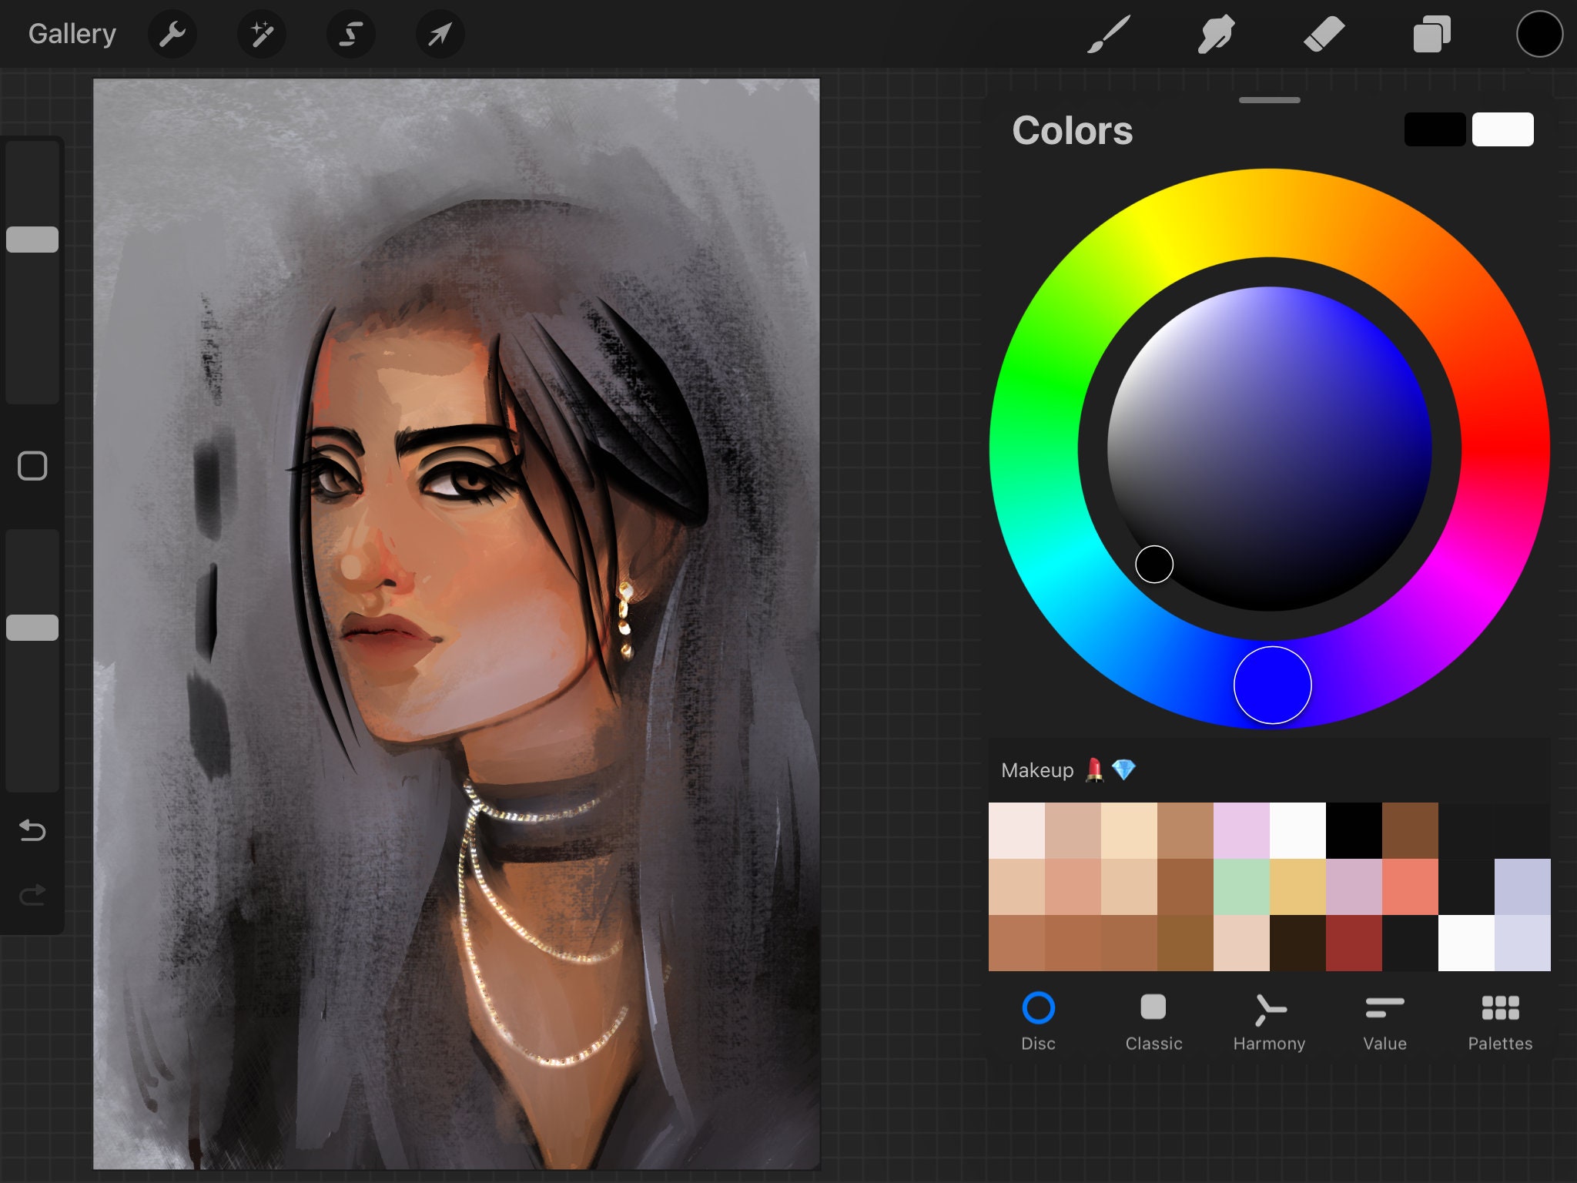The image size is (1577, 1183).
Task: Open the Value color tab
Action: [1384, 1020]
